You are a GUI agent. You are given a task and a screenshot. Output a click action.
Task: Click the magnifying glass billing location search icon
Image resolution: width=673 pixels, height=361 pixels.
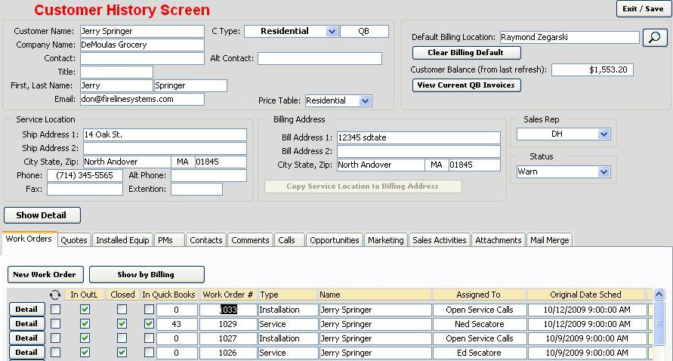coord(654,37)
